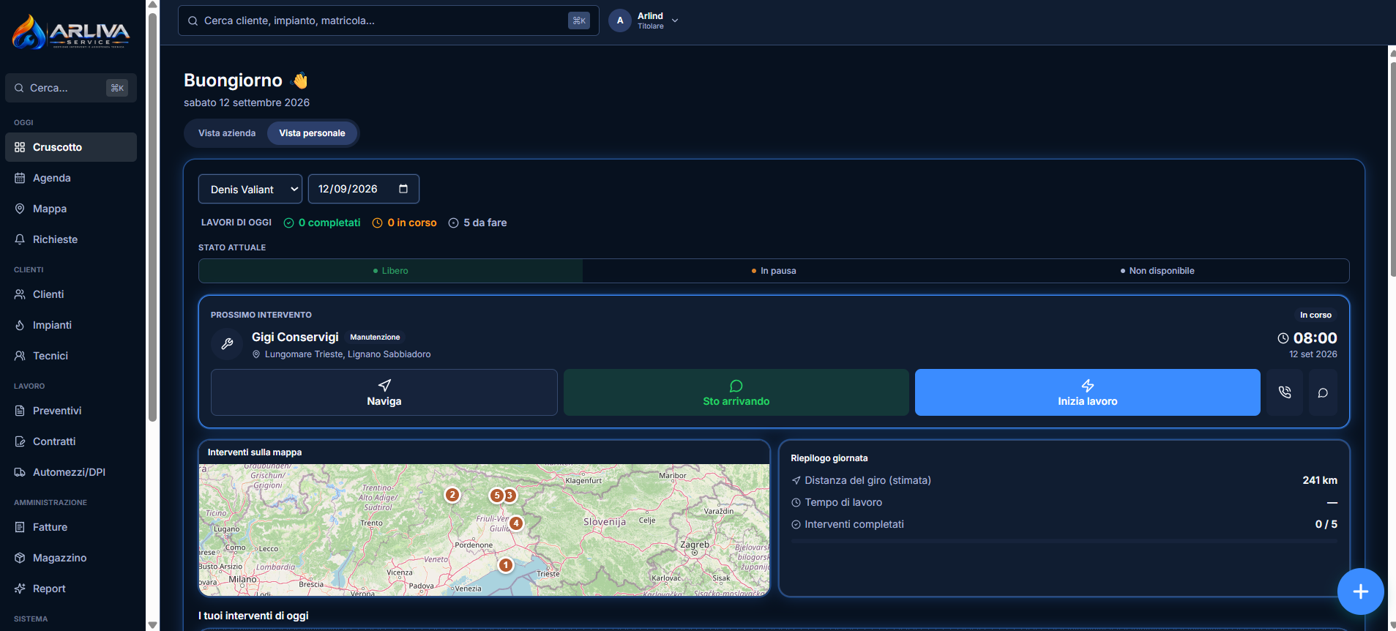
Task: Click the 0 completati filter
Action: (x=322, y=223)
